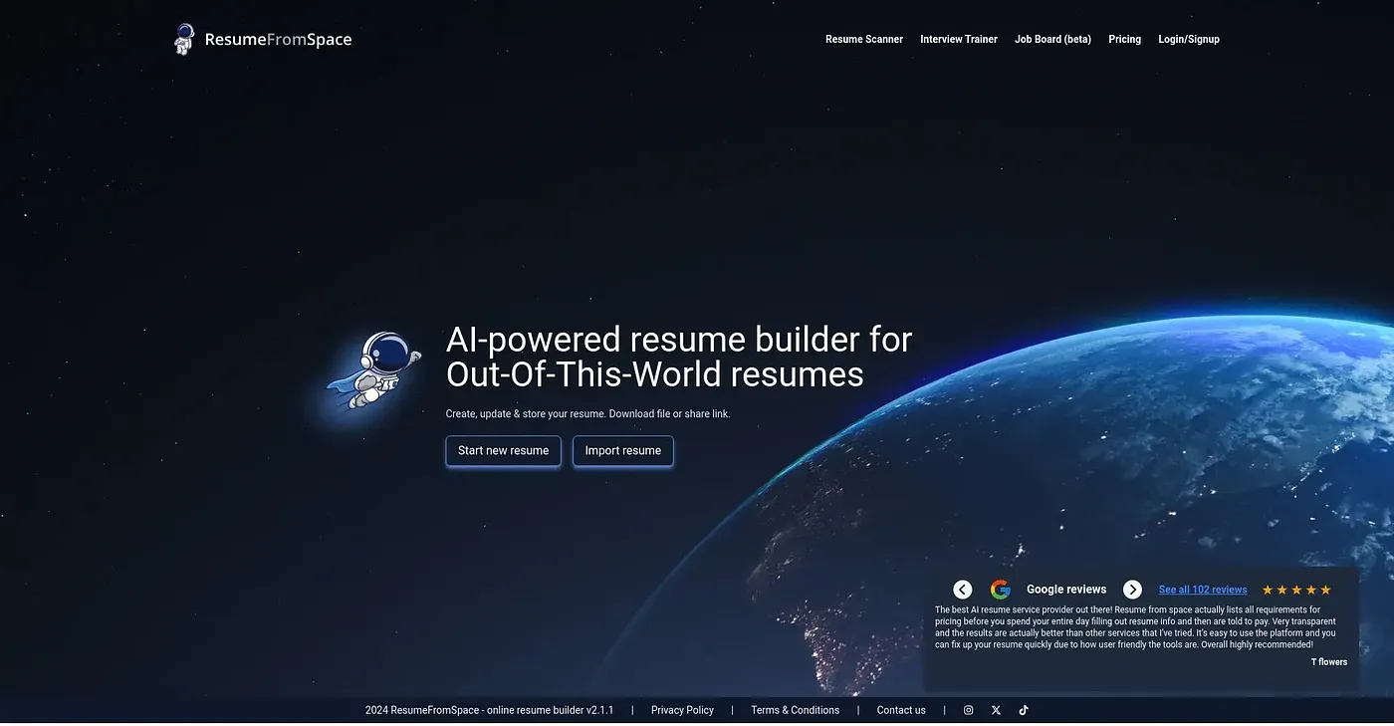Viewport: 1394px width, 726px height.
Task: Click Start new resume button
Action: [x=504, y=451]
